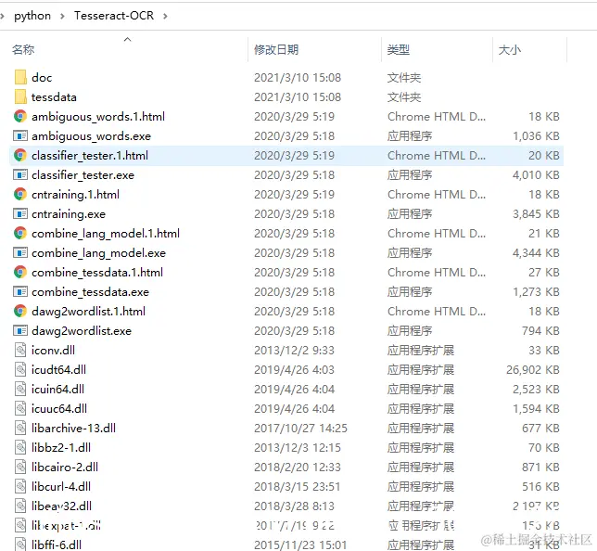Select the dawg2wordlist.exe application icon

click(x=20, y=330)
